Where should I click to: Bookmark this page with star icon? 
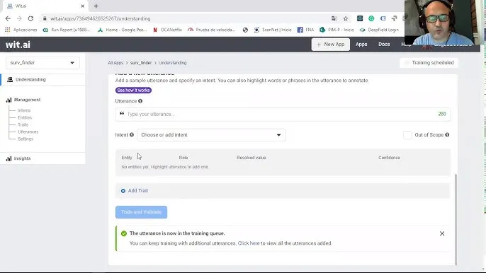pyautogui.click(x=346, y=18)
